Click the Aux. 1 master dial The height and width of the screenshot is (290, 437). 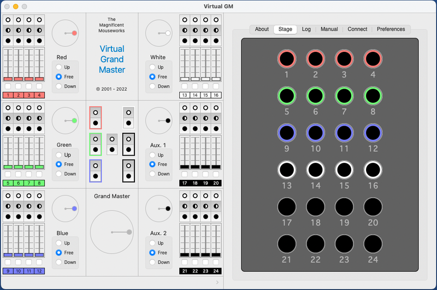tap(158, 121)
